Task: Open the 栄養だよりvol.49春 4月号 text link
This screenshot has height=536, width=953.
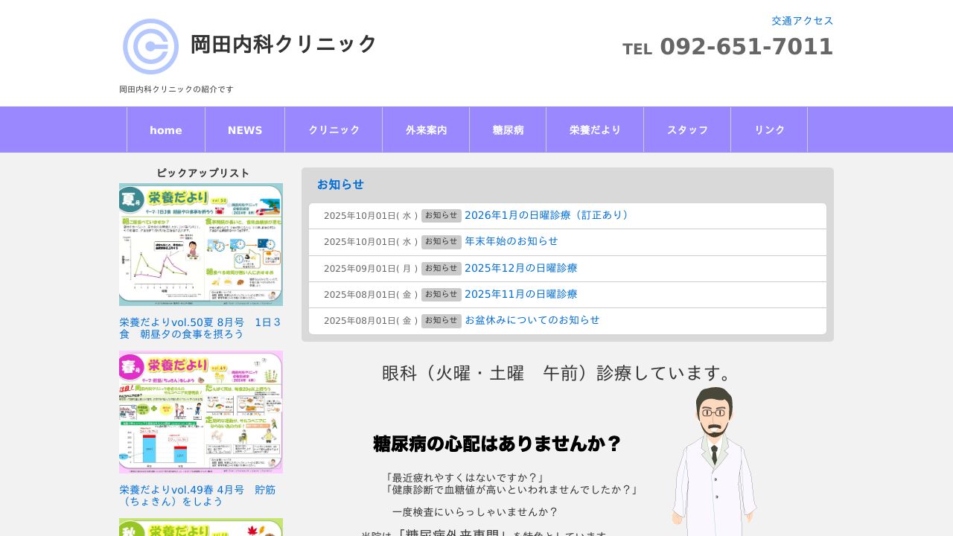Action: 197,495
